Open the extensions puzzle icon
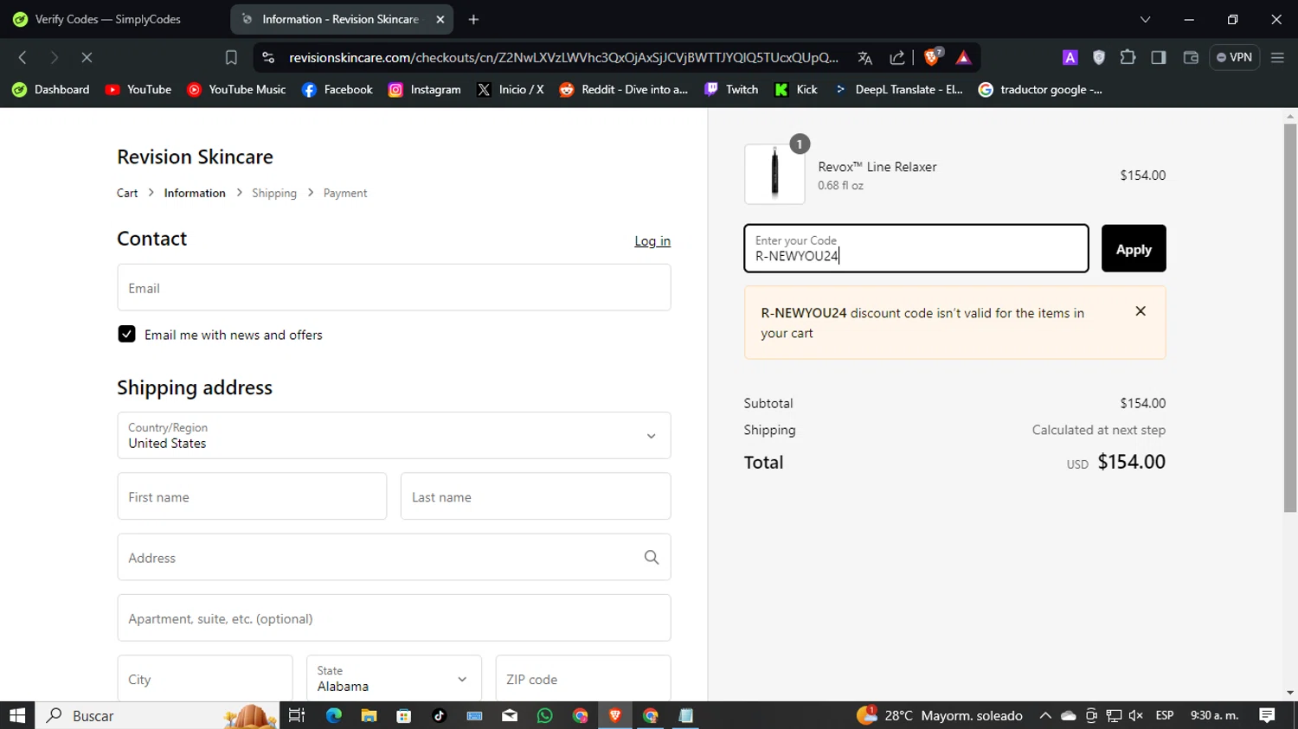This screenshot has height=729, width=1298. [1128, 58]
